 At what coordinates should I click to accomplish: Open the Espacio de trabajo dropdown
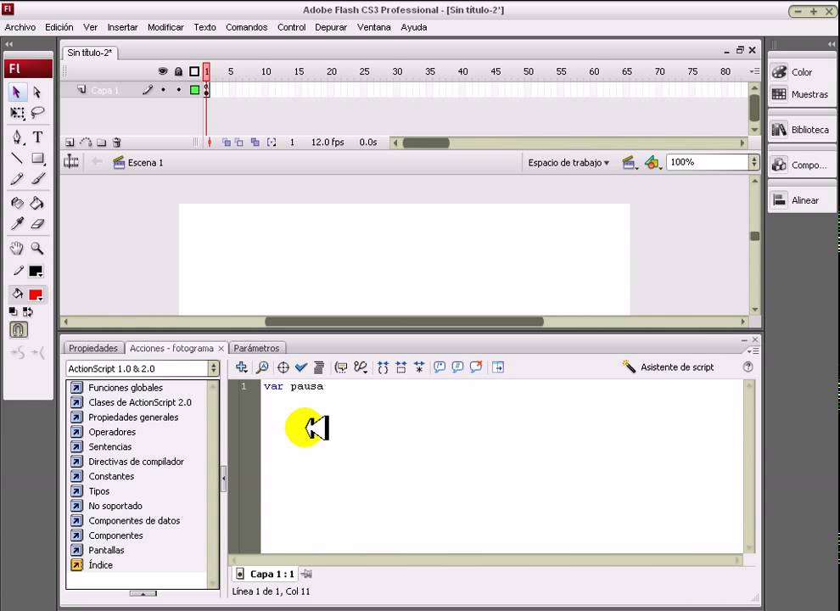568,163
